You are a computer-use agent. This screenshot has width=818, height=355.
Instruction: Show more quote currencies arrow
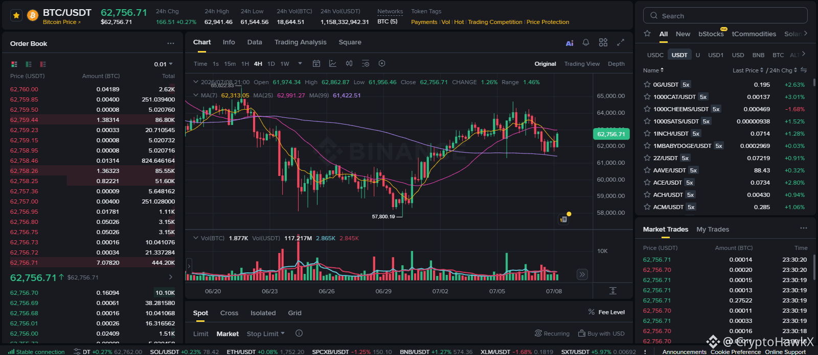[x=804, y=54]
